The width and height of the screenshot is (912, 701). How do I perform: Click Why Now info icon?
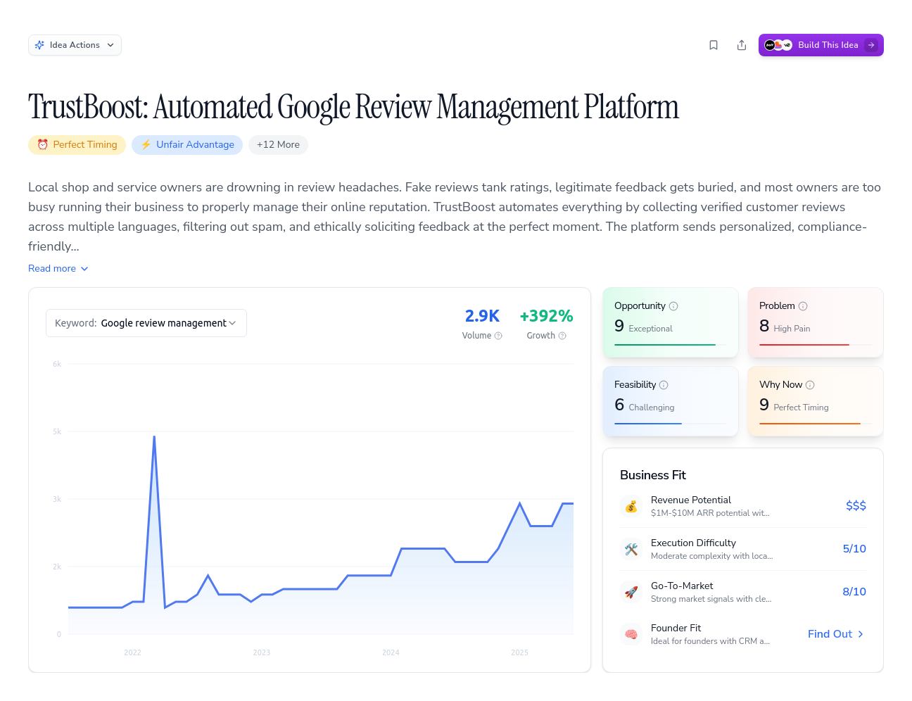(810, 385)
